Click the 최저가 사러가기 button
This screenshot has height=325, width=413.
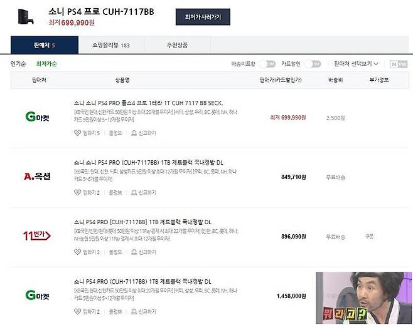click(203, 17)
